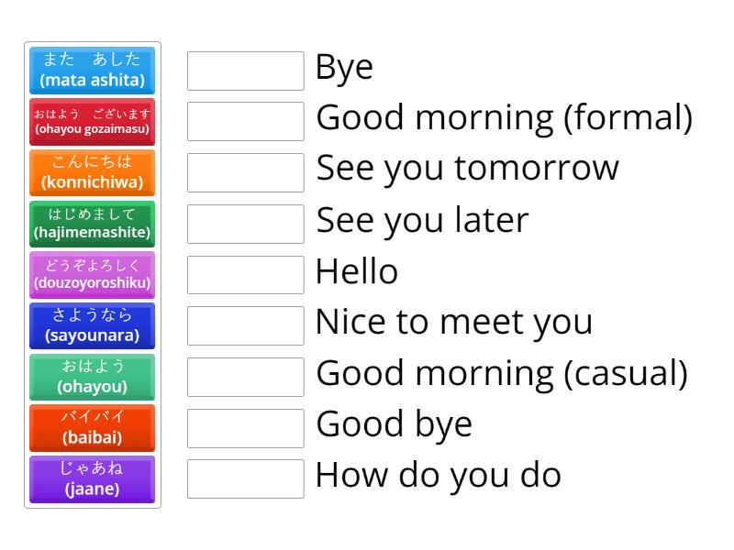Choose the answer box for See you later

tap(245, 223)
